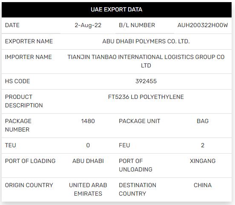
Task: Click the PRODUCT DESCRIPTION label
Action: tap(24, 101)
